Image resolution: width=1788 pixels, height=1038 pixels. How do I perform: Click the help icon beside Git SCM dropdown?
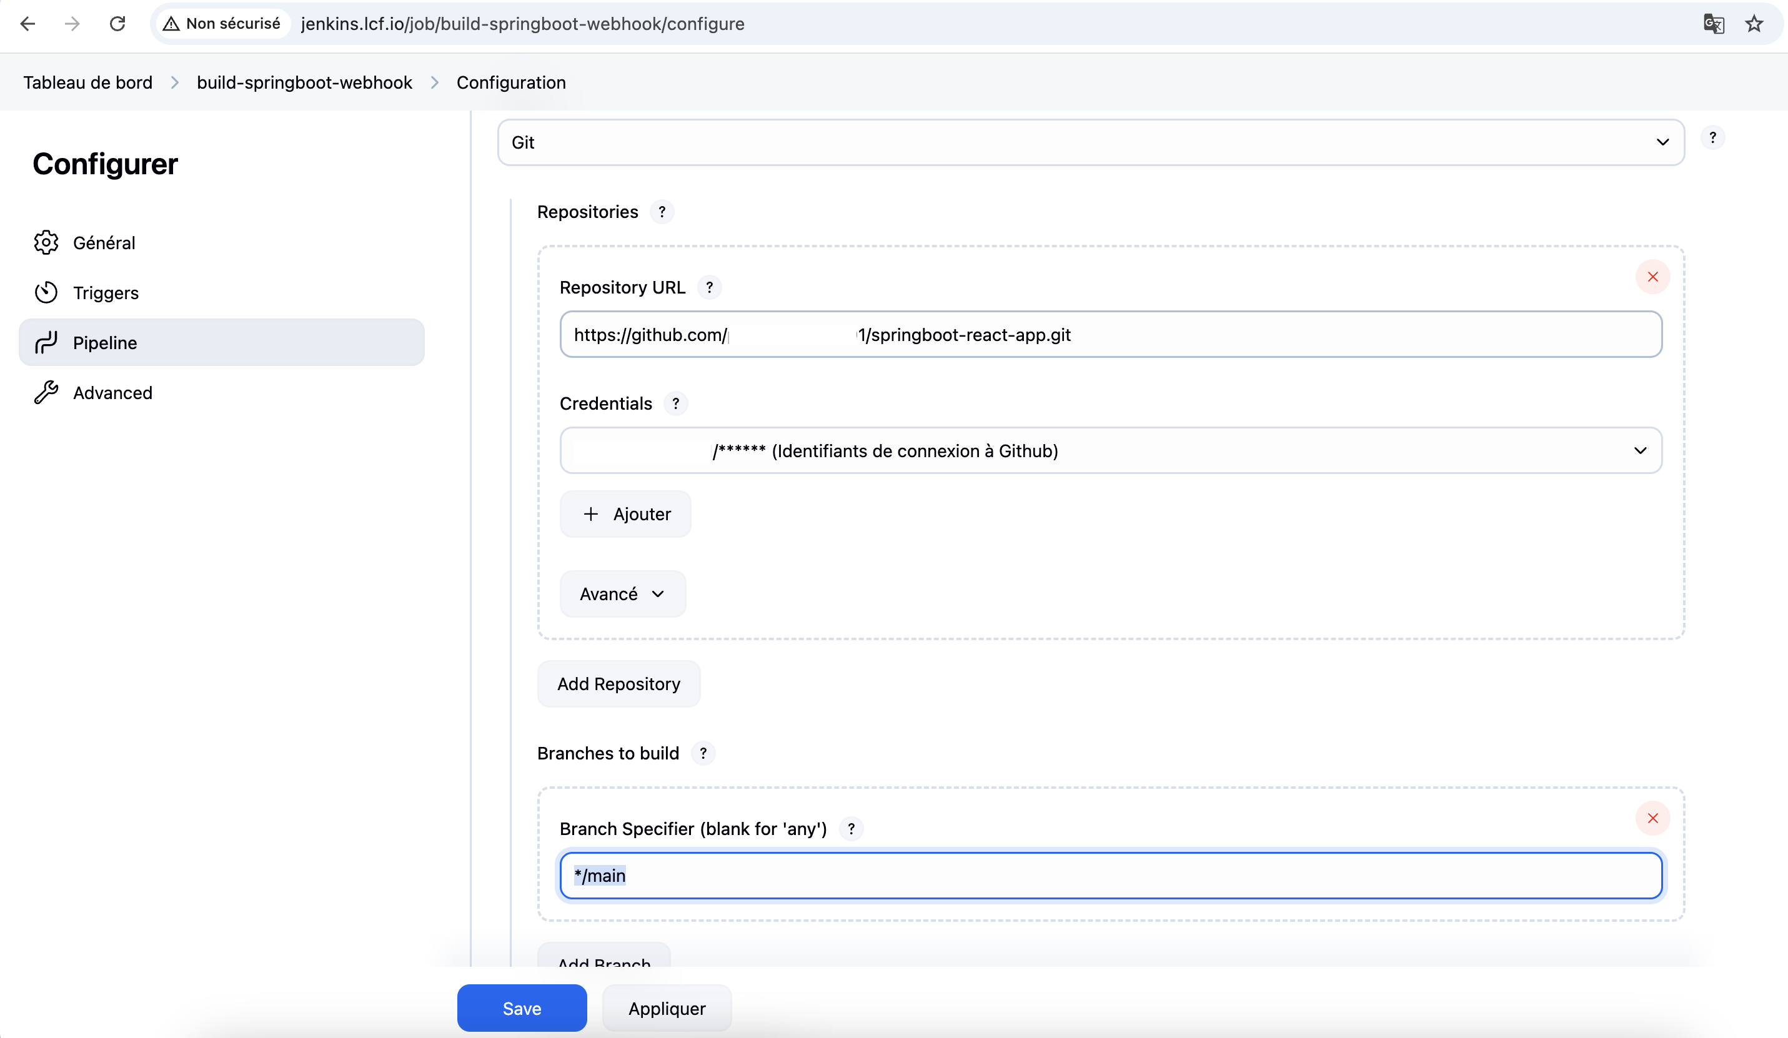[x=1712, y=137]
